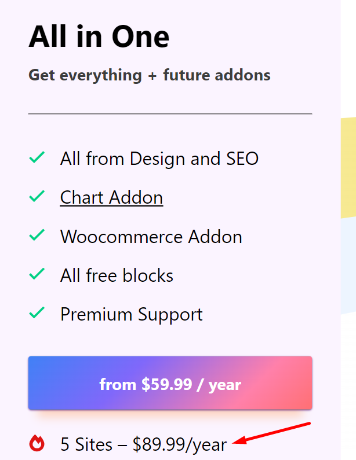Click the All from Design and SEO text
This screenshot has height=460, width=356.
pyautogui.click(x=159, y=158)
